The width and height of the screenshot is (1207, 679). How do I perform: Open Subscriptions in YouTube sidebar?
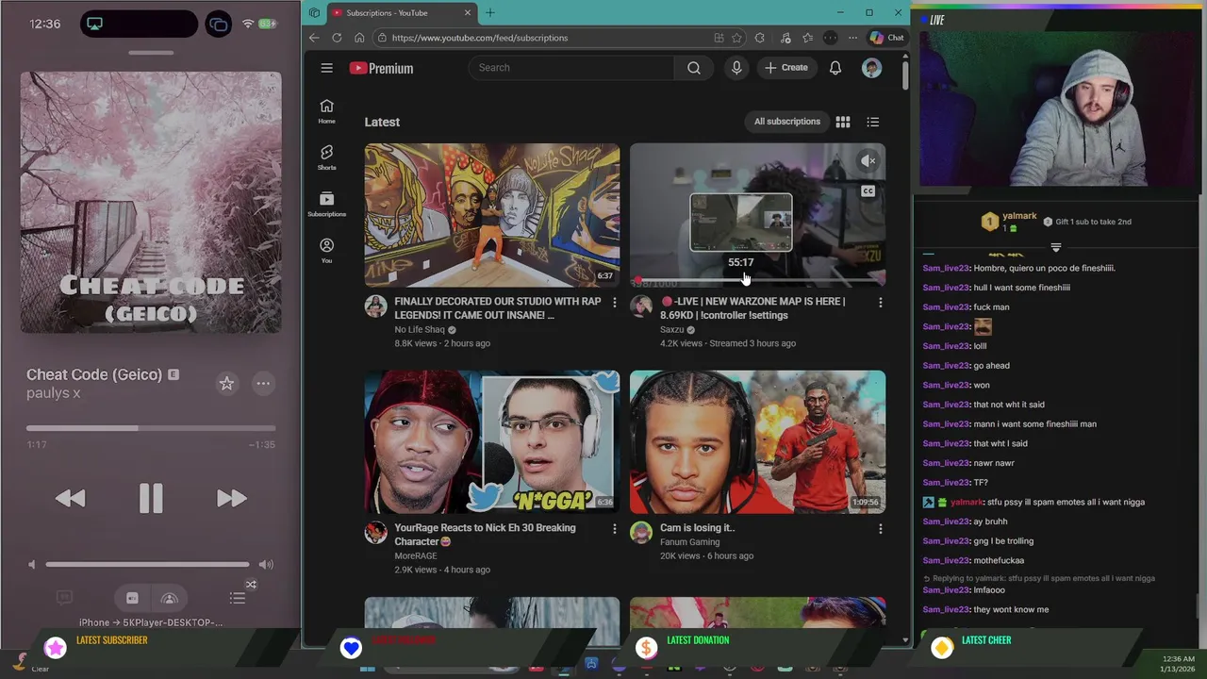coord(326,204)
